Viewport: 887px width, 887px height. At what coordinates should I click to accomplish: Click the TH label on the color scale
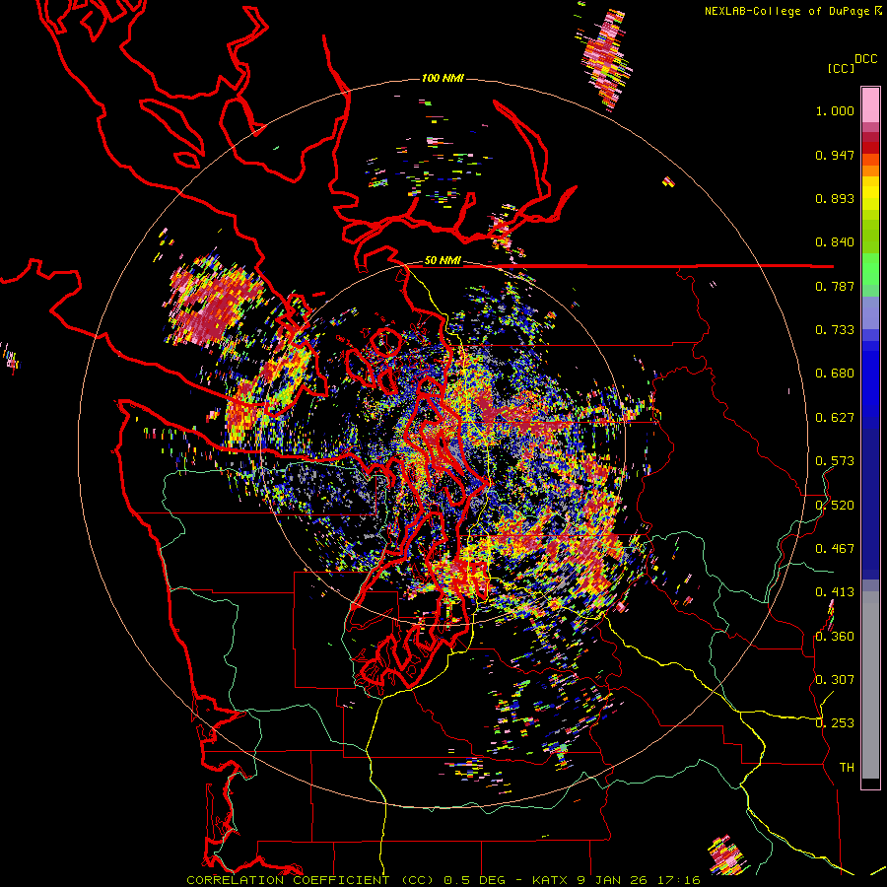pyautogui.click(x=847, y=768)
